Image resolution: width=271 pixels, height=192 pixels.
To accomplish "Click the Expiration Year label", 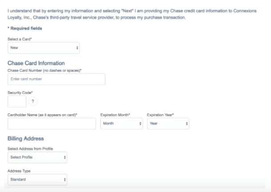I will (160, 115).
